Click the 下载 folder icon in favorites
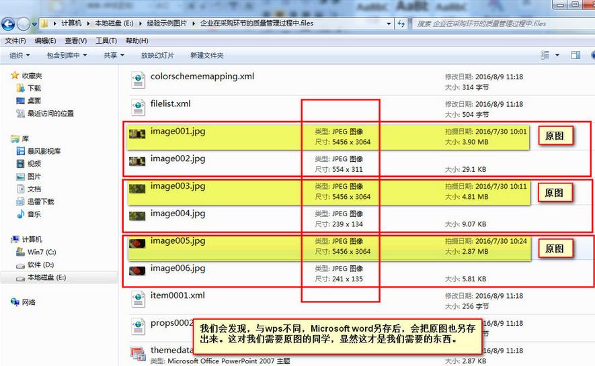 20,88
